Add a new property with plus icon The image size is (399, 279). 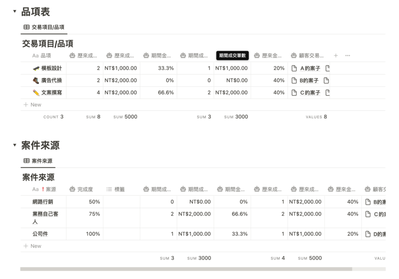pos(335,55)
